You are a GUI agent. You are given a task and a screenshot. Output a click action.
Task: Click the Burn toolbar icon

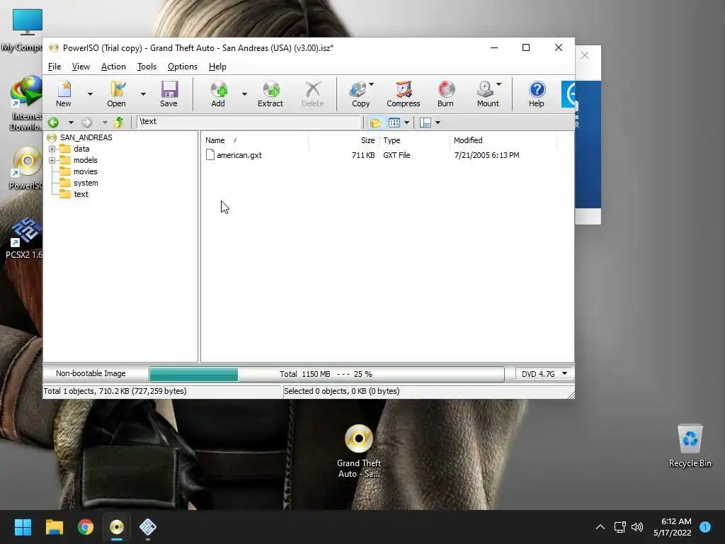coord(446,94)
